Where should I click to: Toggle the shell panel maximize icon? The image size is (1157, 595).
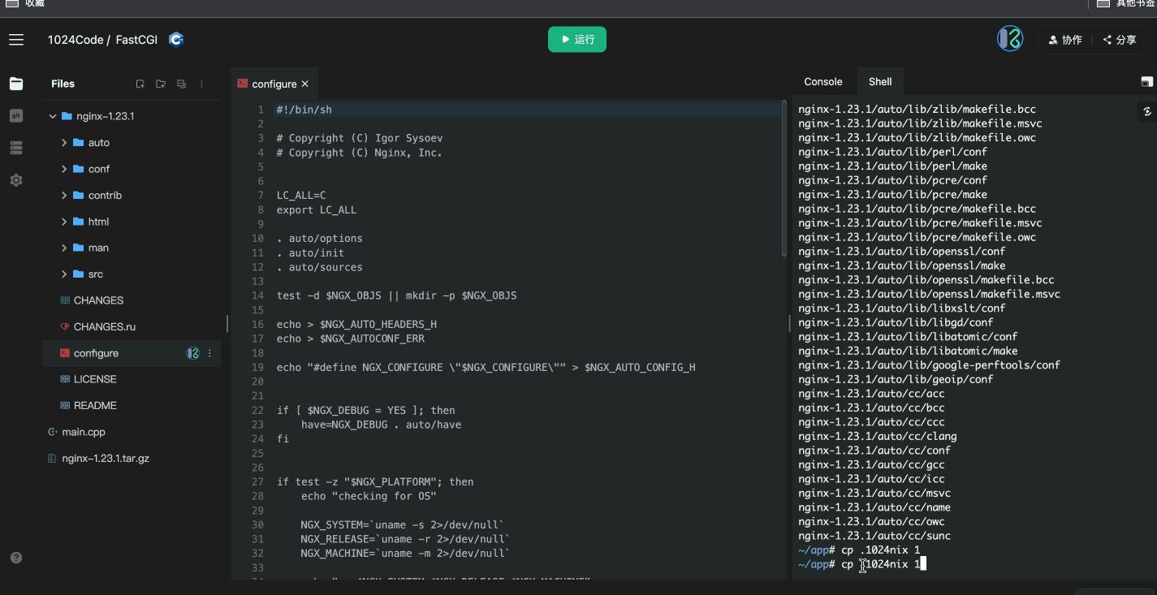coord(1146,82)
